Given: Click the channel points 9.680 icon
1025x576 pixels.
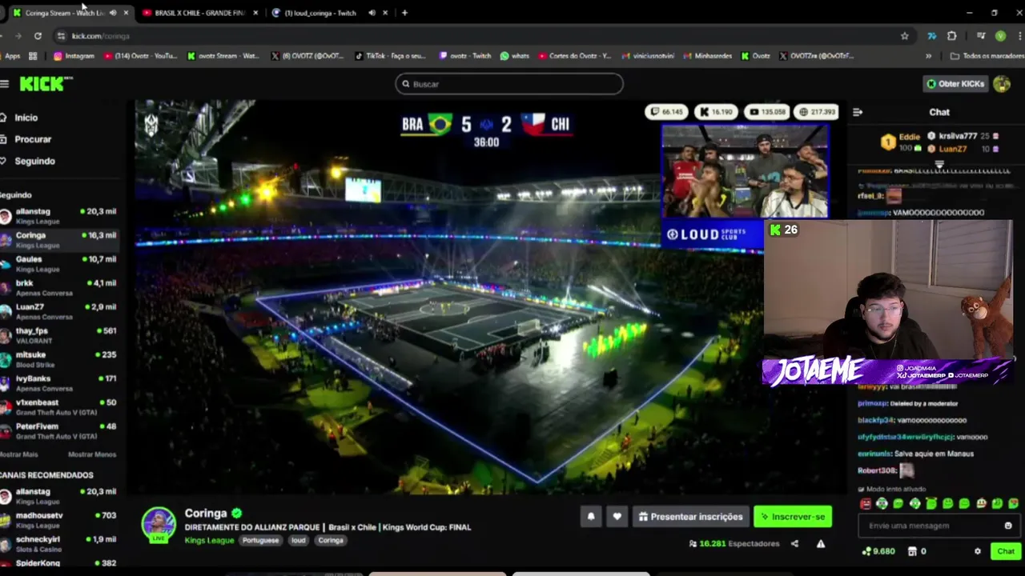Looking at the screenshot, I should [x=866, y=551].
